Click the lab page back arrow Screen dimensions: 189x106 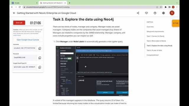pos(14,13)
